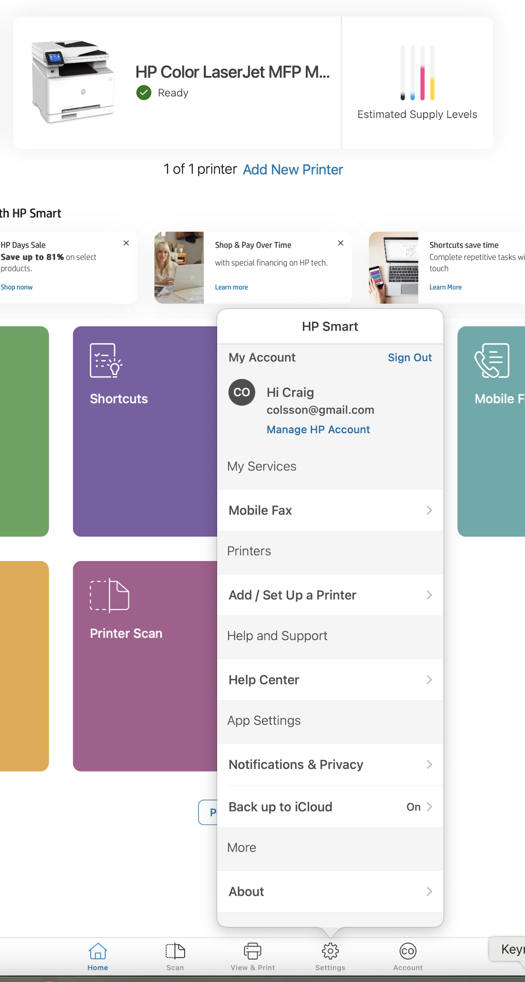Open View & Print printer icon
This screenshot has height=982, width=525.
pos(252,951)
